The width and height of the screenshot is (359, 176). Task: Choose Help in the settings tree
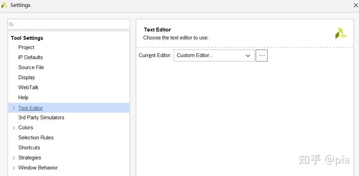click(x=23, y=98)
